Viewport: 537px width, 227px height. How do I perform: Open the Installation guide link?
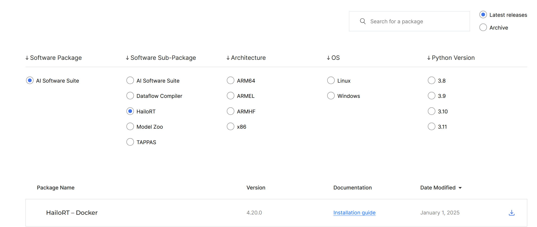tap(354, 213)
